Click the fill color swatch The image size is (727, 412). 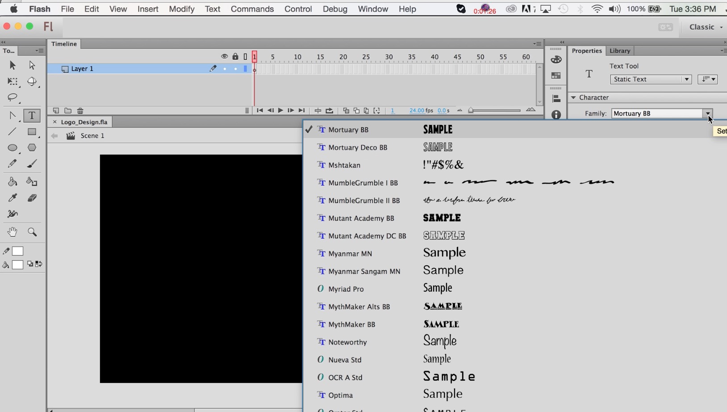pyautogui.click(x=17, y=265)
